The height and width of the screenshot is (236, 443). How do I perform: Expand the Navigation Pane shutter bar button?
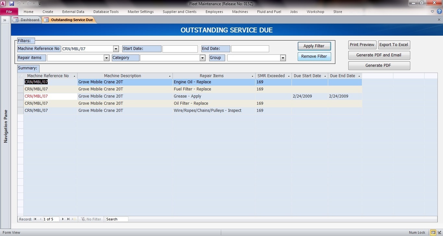[x=5, y=20]
